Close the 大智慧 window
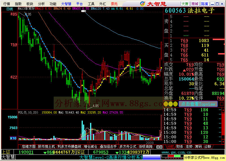This screenshot has height=161, width=226. (222, 4)
